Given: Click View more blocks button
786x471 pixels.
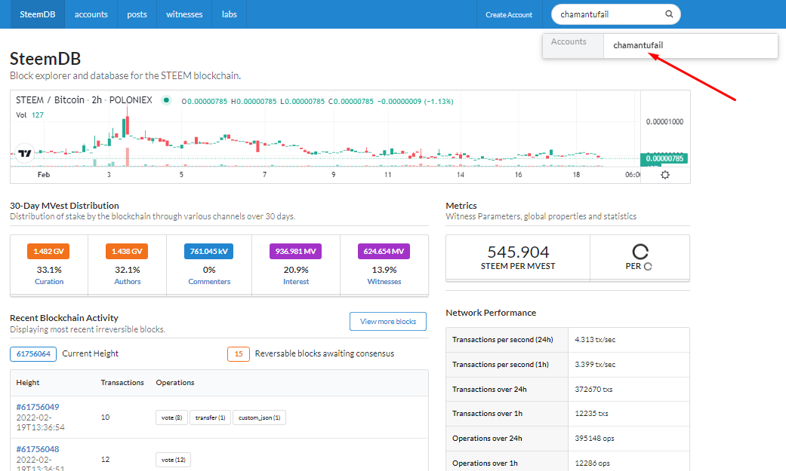Looking at the screenshot, I should click(388, 321).
